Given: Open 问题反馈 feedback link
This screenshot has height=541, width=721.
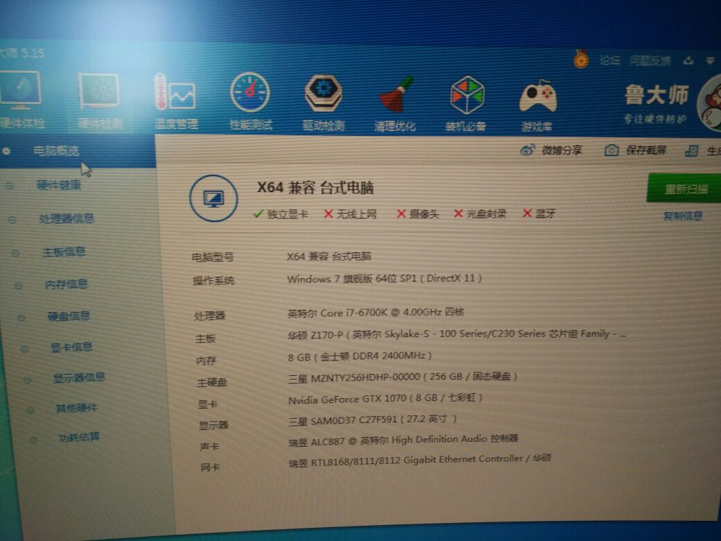Looking at the screenshot, I should tap(650, 61).
